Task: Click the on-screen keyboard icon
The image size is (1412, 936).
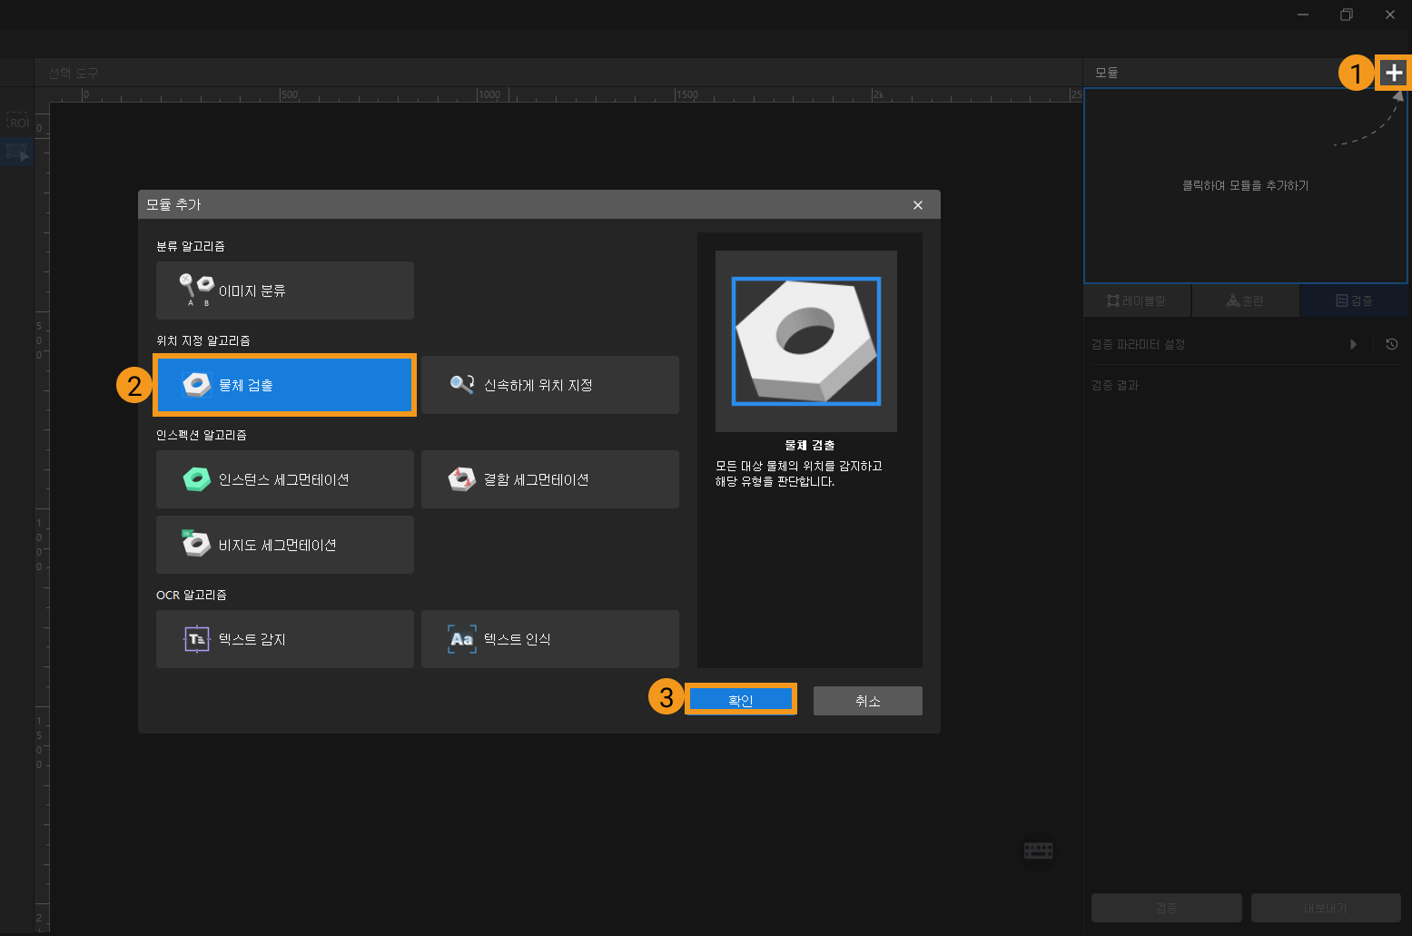Action: (1038, 851)
